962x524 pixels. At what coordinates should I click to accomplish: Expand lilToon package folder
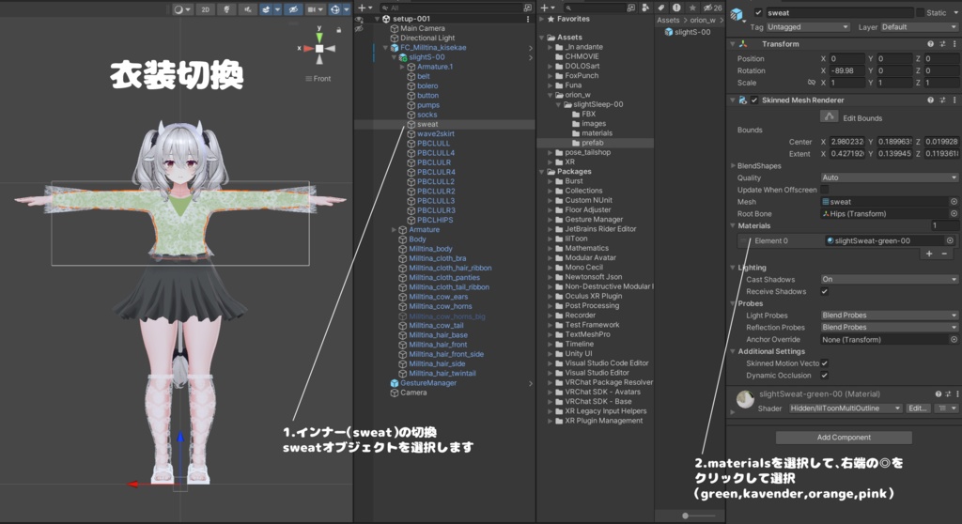(550, 239)
